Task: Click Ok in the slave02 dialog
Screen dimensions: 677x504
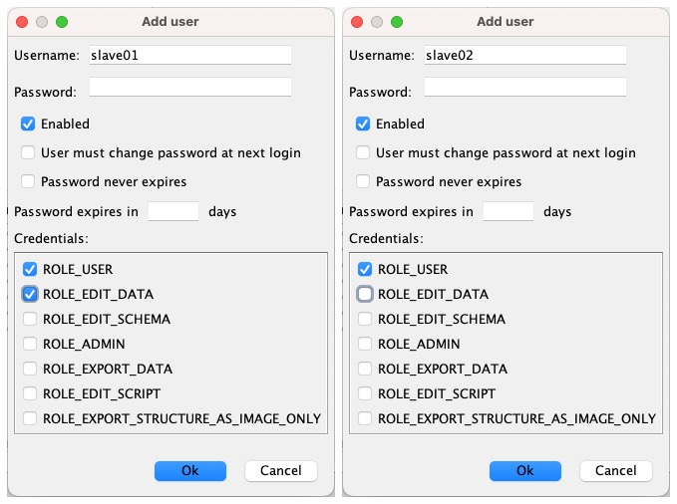Action: [x=524, y=471]
